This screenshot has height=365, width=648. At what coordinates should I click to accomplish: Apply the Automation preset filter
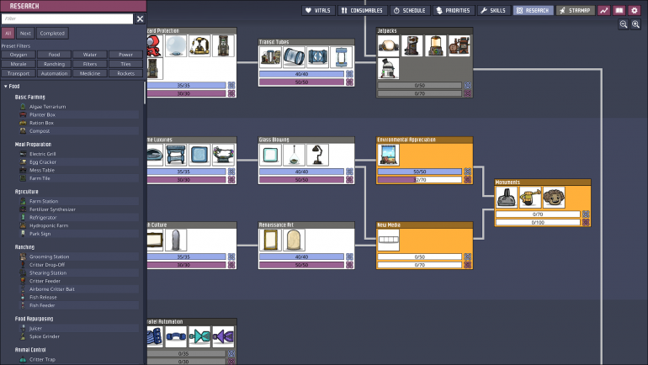tap(54, 73)
